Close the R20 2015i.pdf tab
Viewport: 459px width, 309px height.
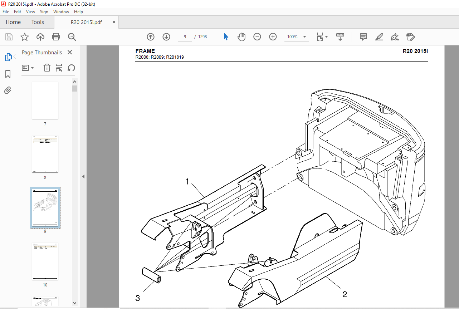[x=114, y=22]
